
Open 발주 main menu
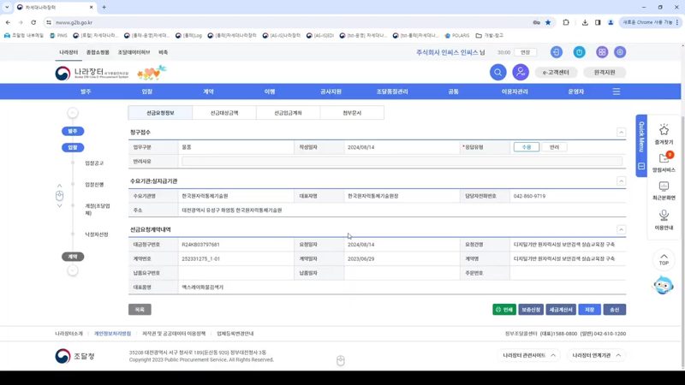86,92
